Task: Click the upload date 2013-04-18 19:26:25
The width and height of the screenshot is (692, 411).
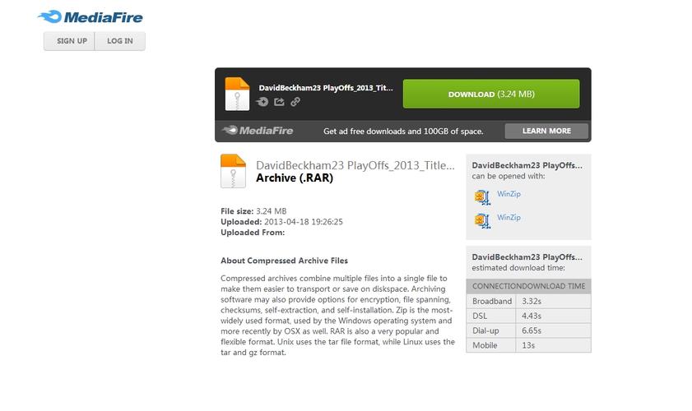Action: [x=303, y=222]
